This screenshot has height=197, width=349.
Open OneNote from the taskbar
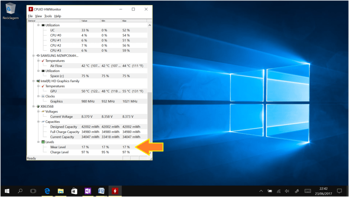[88, 191]
